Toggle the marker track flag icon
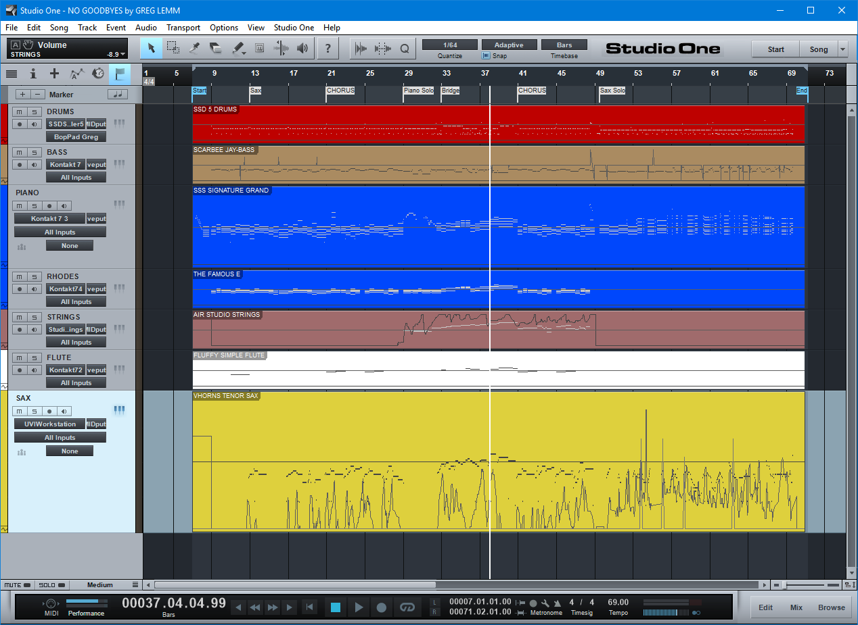 pos(120,74)
